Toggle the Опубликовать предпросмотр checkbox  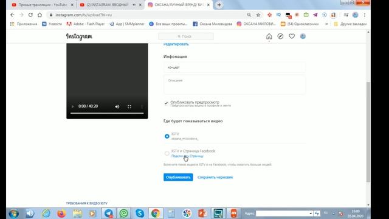(x=166, y=103)
